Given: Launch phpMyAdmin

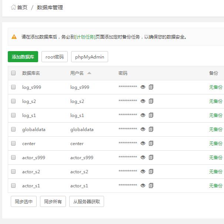Looking at the screenshot, I should (x=89, y=57).
